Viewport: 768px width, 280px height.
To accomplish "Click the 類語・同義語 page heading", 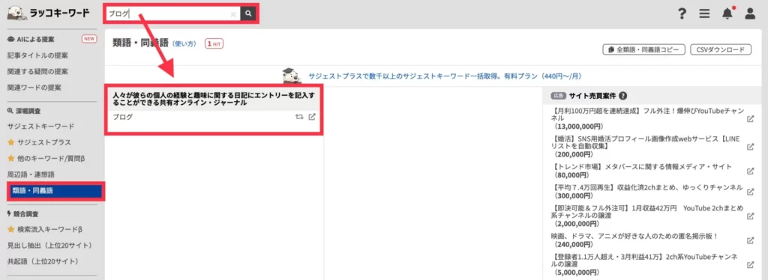I will 140,43.
